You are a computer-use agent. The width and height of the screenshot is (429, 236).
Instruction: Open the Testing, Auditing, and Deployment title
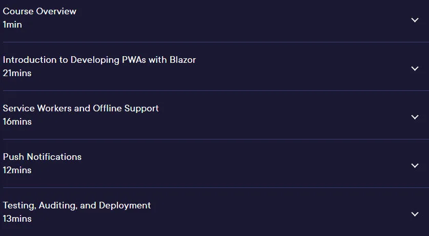[x=76, y=205]
